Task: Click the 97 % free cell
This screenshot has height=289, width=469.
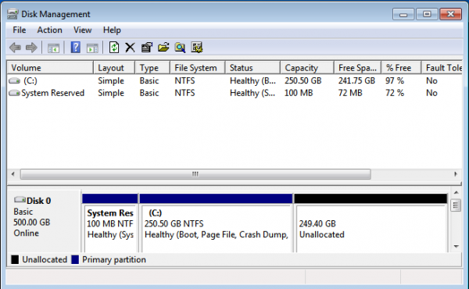Action: pyautogui.click(x=395, y=80)
